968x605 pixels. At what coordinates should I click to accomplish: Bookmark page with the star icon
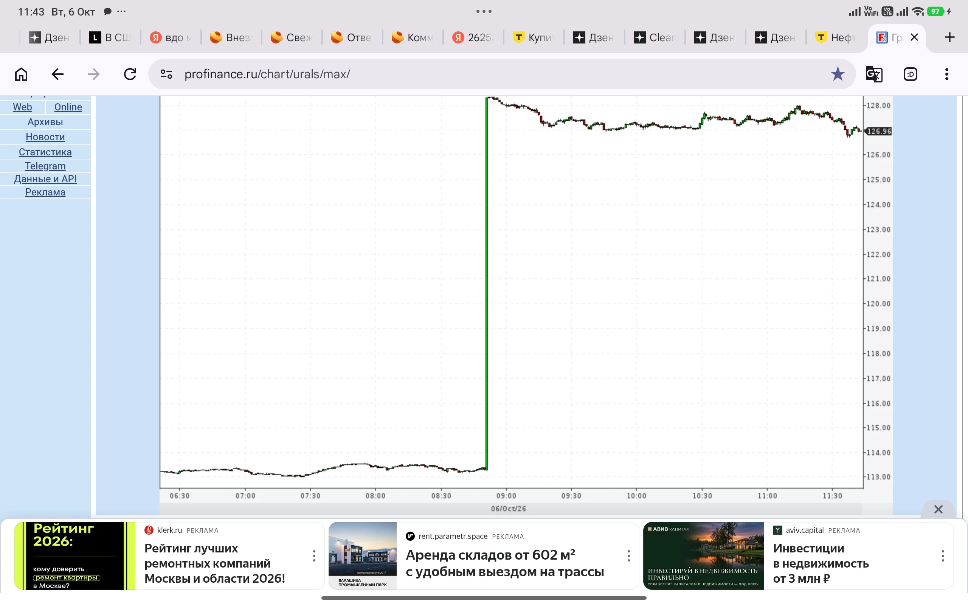838,74
